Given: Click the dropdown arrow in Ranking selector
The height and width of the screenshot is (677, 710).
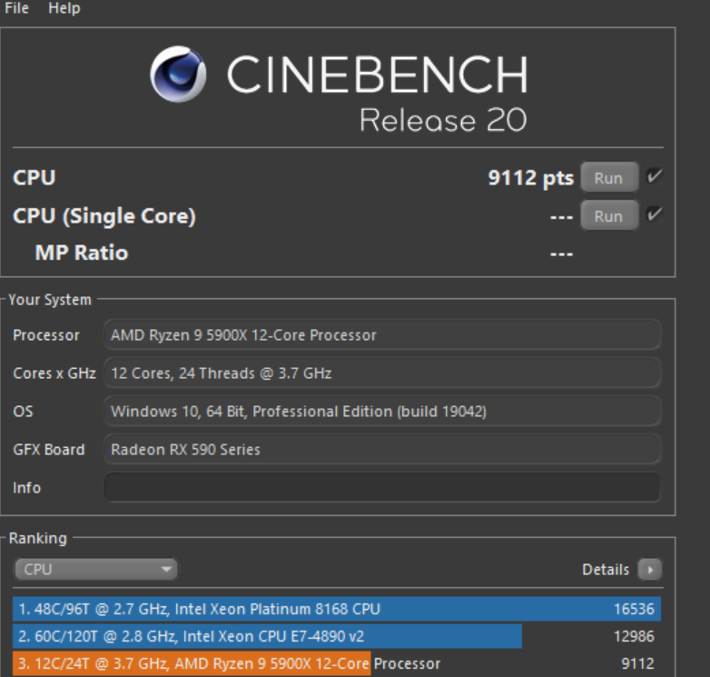Looking at the screenshot, I should point(166,569).
